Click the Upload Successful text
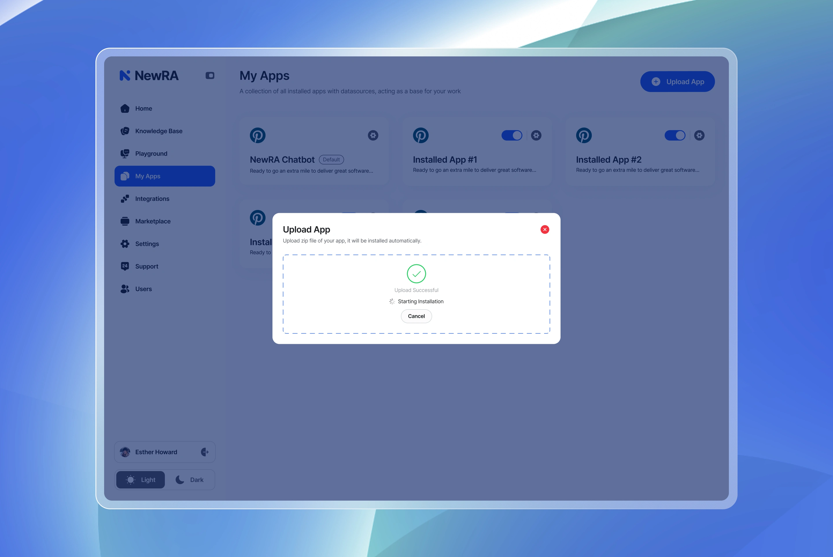Viewport: 833px width, 557px height. 416,290
